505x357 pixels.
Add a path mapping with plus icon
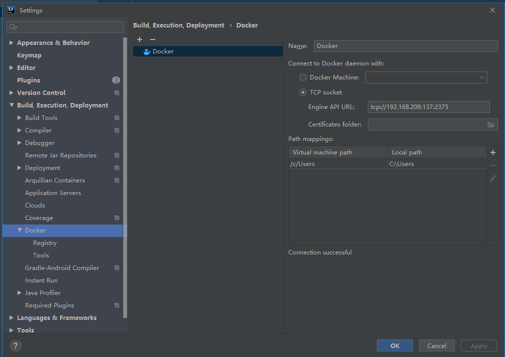coord(493,152)
